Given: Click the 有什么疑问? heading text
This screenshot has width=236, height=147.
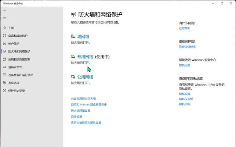Looking at the screenshot, I should coord(187,23).
